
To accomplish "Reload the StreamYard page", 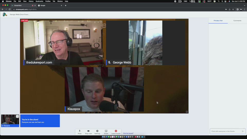I will pyautogui.click(x=10, y=9).
